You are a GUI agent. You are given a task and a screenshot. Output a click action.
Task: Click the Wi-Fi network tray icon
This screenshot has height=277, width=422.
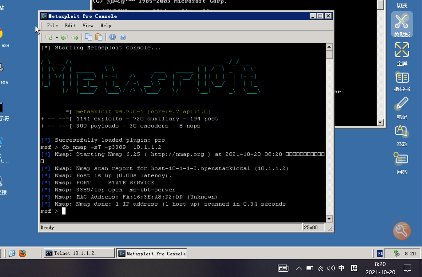pyautogui.click(x=320, y=268)
